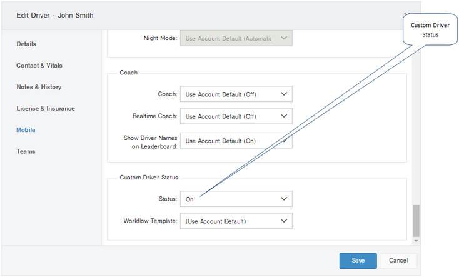The height and width of the screenshot is (277, 459).
Task: Open the Custom Driver Status dropdown
Action: pos(236,199)
